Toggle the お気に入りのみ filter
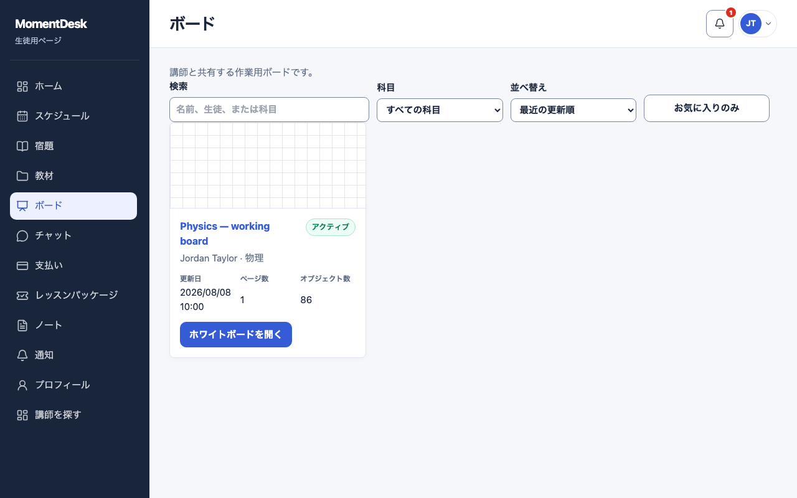This screenshot has width=797, height=498. [707, 108]
